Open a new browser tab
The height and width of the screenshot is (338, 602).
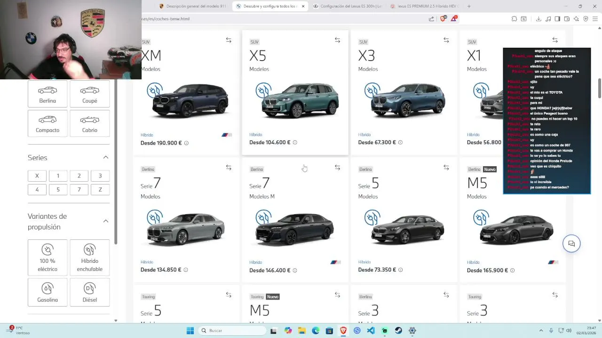469,6
